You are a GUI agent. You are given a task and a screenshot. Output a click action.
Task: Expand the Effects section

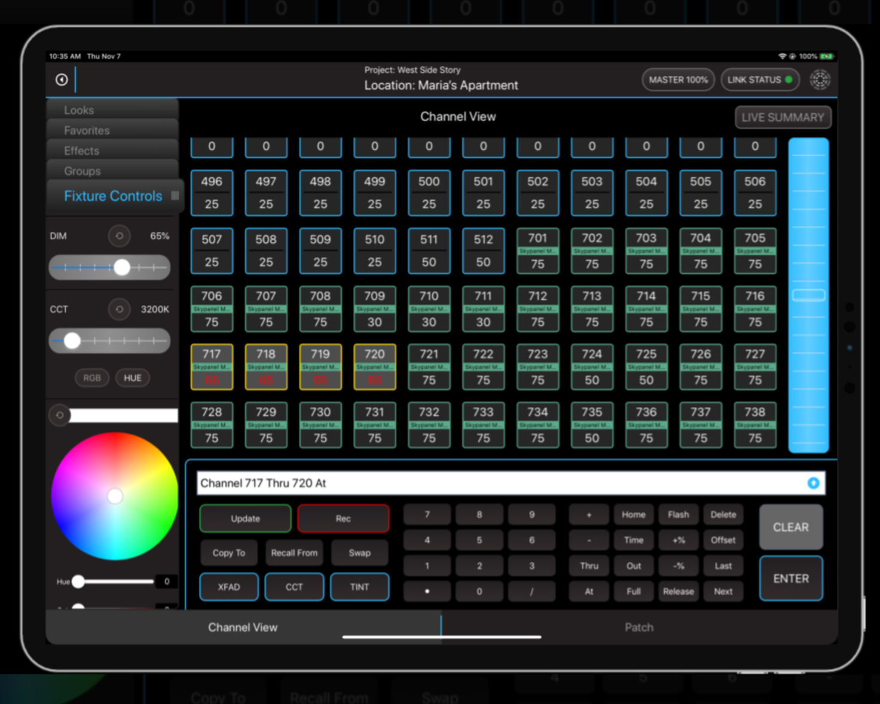(x=112, y=151)
